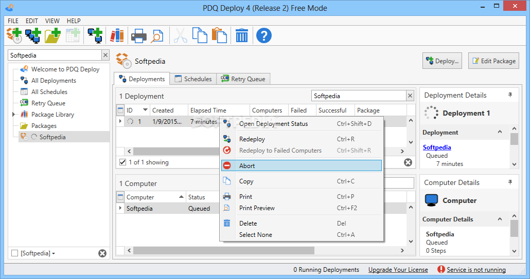Select All Schedules in the tree
530x279 pixels.
click(x=49, y=92)
